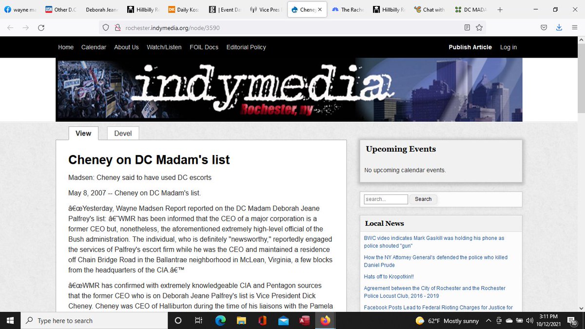Screen dimensions: 585x329
Task: Open the weather widget showing 62°F
Action: point(447,321)
